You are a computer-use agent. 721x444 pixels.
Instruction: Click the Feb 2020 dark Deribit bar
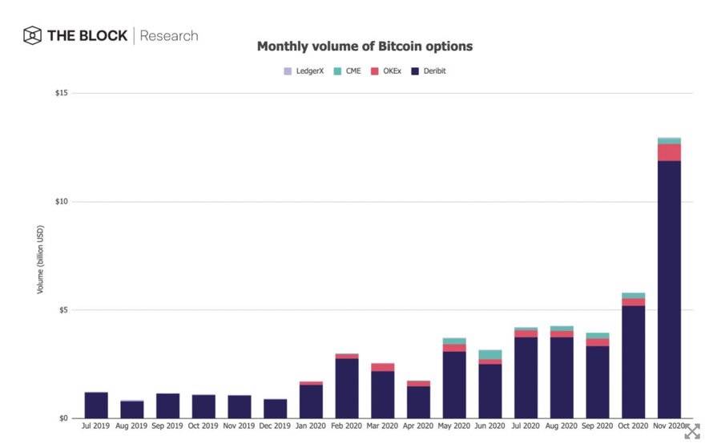[x=347, y=388]
